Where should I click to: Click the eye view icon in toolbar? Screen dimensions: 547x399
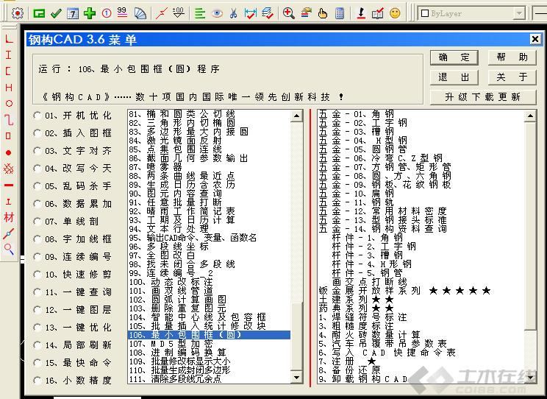(217, 13)
